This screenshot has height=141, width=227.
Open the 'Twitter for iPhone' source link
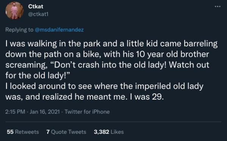pyautogui.click(x=87, y=112)
